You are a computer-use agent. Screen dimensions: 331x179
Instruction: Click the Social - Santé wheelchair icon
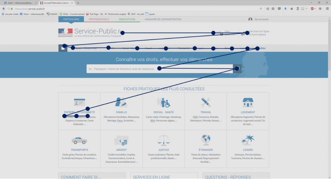click(x=164, y=103)
